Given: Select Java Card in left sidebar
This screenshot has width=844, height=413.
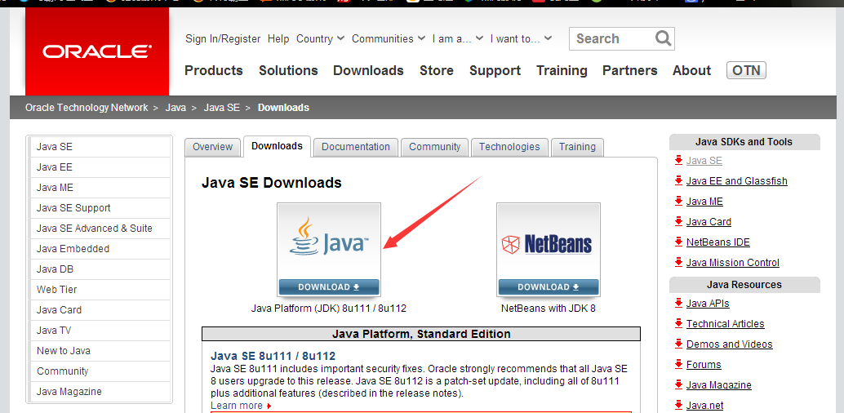Looking at the screenshot, I should (100, 310).
